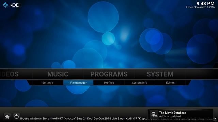Open the power shutdown menu icon
This screenshot has width=218, height=122.
(x=17, y=117)
